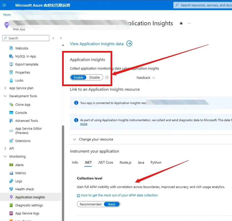
Task: Click the global Search resources field
Action: point(203,5)
